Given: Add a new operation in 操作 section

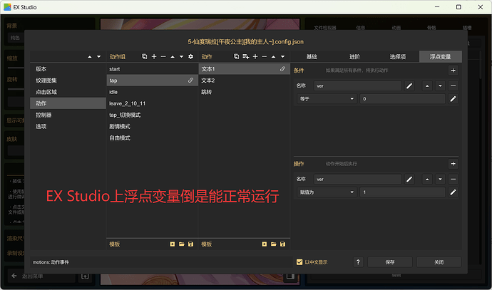Looking at the screenshot, I should [453, 164].
